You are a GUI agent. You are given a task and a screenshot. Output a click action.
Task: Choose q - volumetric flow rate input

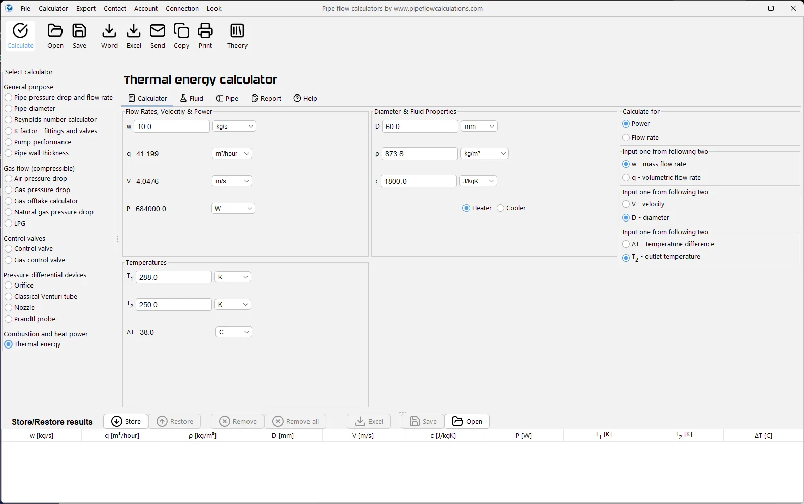(662, 178)
